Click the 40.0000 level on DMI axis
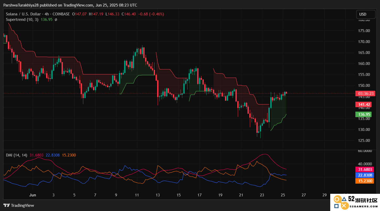This screenshot has height=211, width=380. point(365,164)
